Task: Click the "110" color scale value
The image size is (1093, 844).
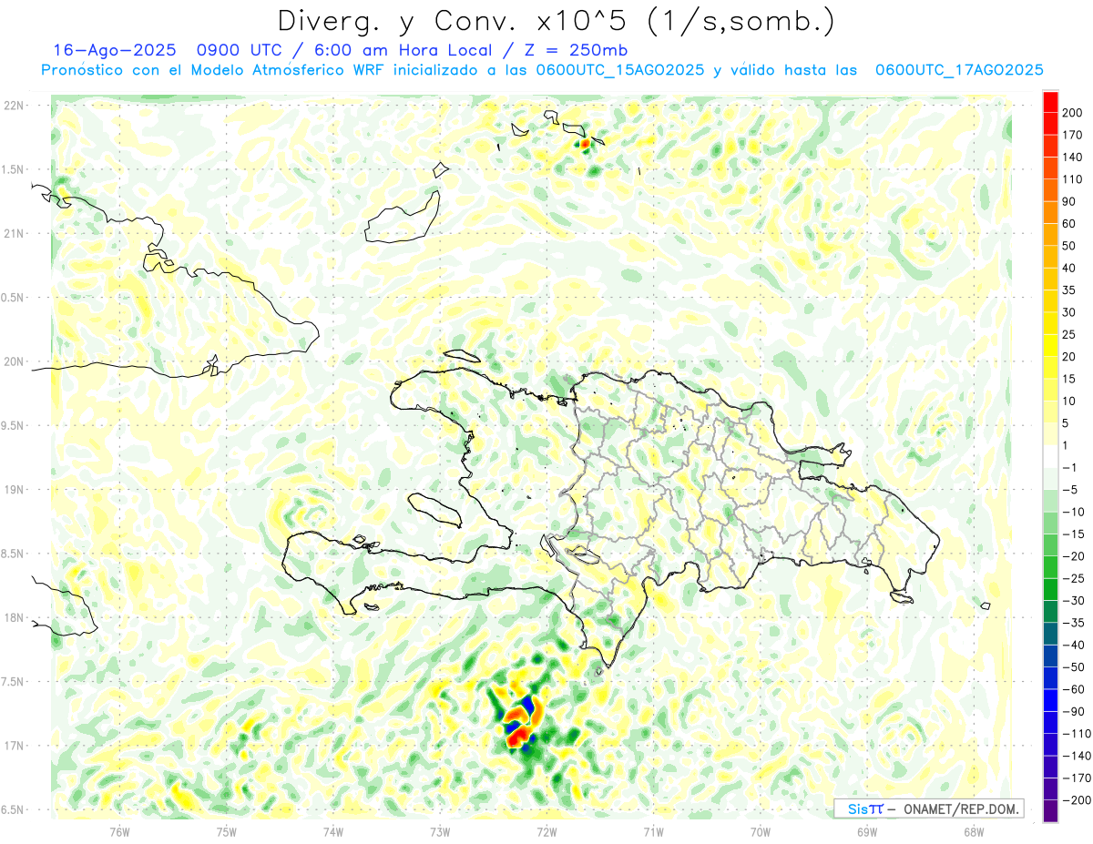Action: pyautogui.click(x=1074, y=179)
